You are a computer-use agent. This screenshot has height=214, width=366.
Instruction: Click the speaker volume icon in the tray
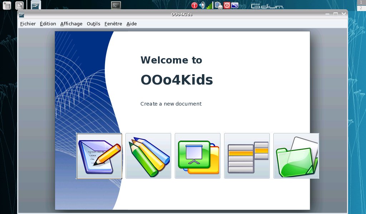click(202, 5)
